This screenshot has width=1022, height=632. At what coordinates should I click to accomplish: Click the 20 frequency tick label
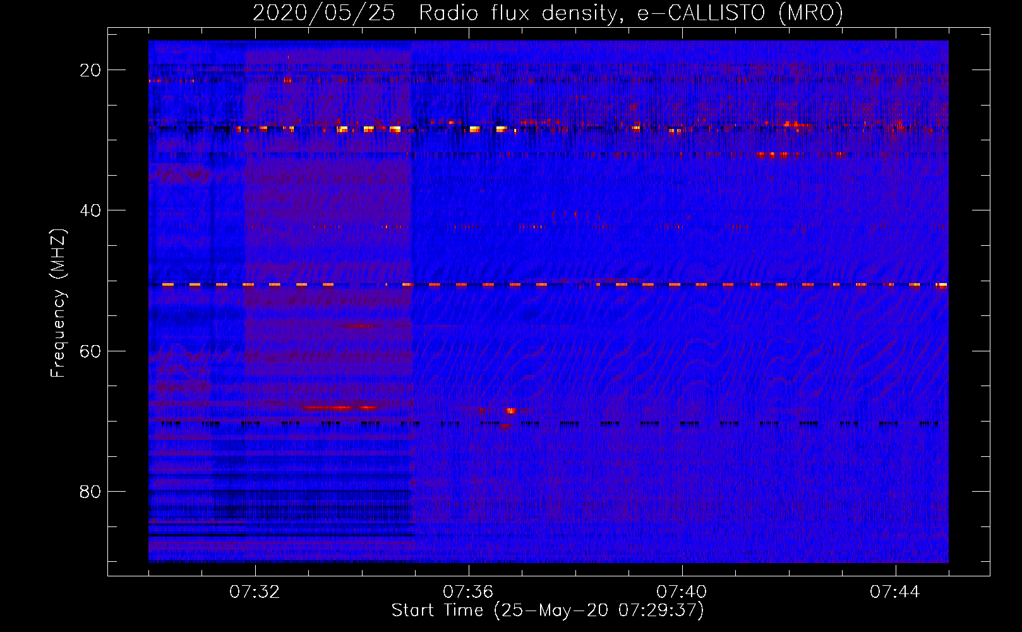click(x=90, y=70)
